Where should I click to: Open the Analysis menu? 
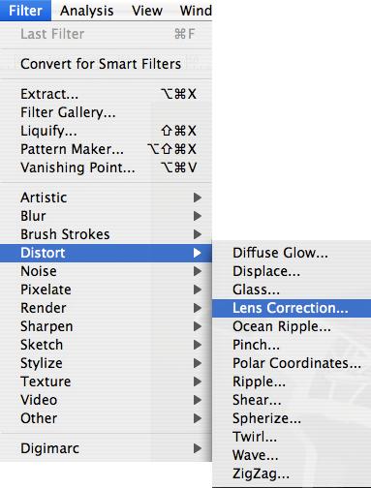(86, 11)
